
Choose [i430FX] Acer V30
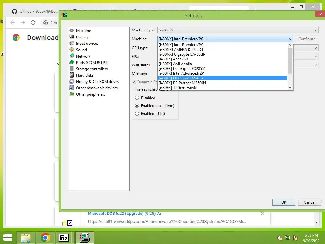[x=222, y=59]
